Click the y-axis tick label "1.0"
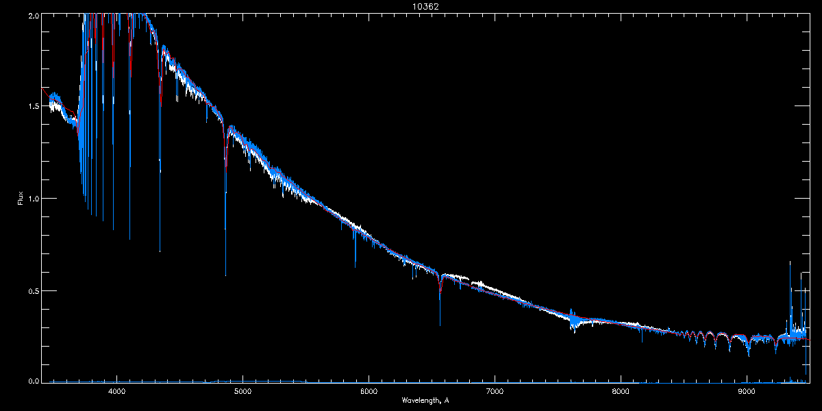 click(33, 199)
